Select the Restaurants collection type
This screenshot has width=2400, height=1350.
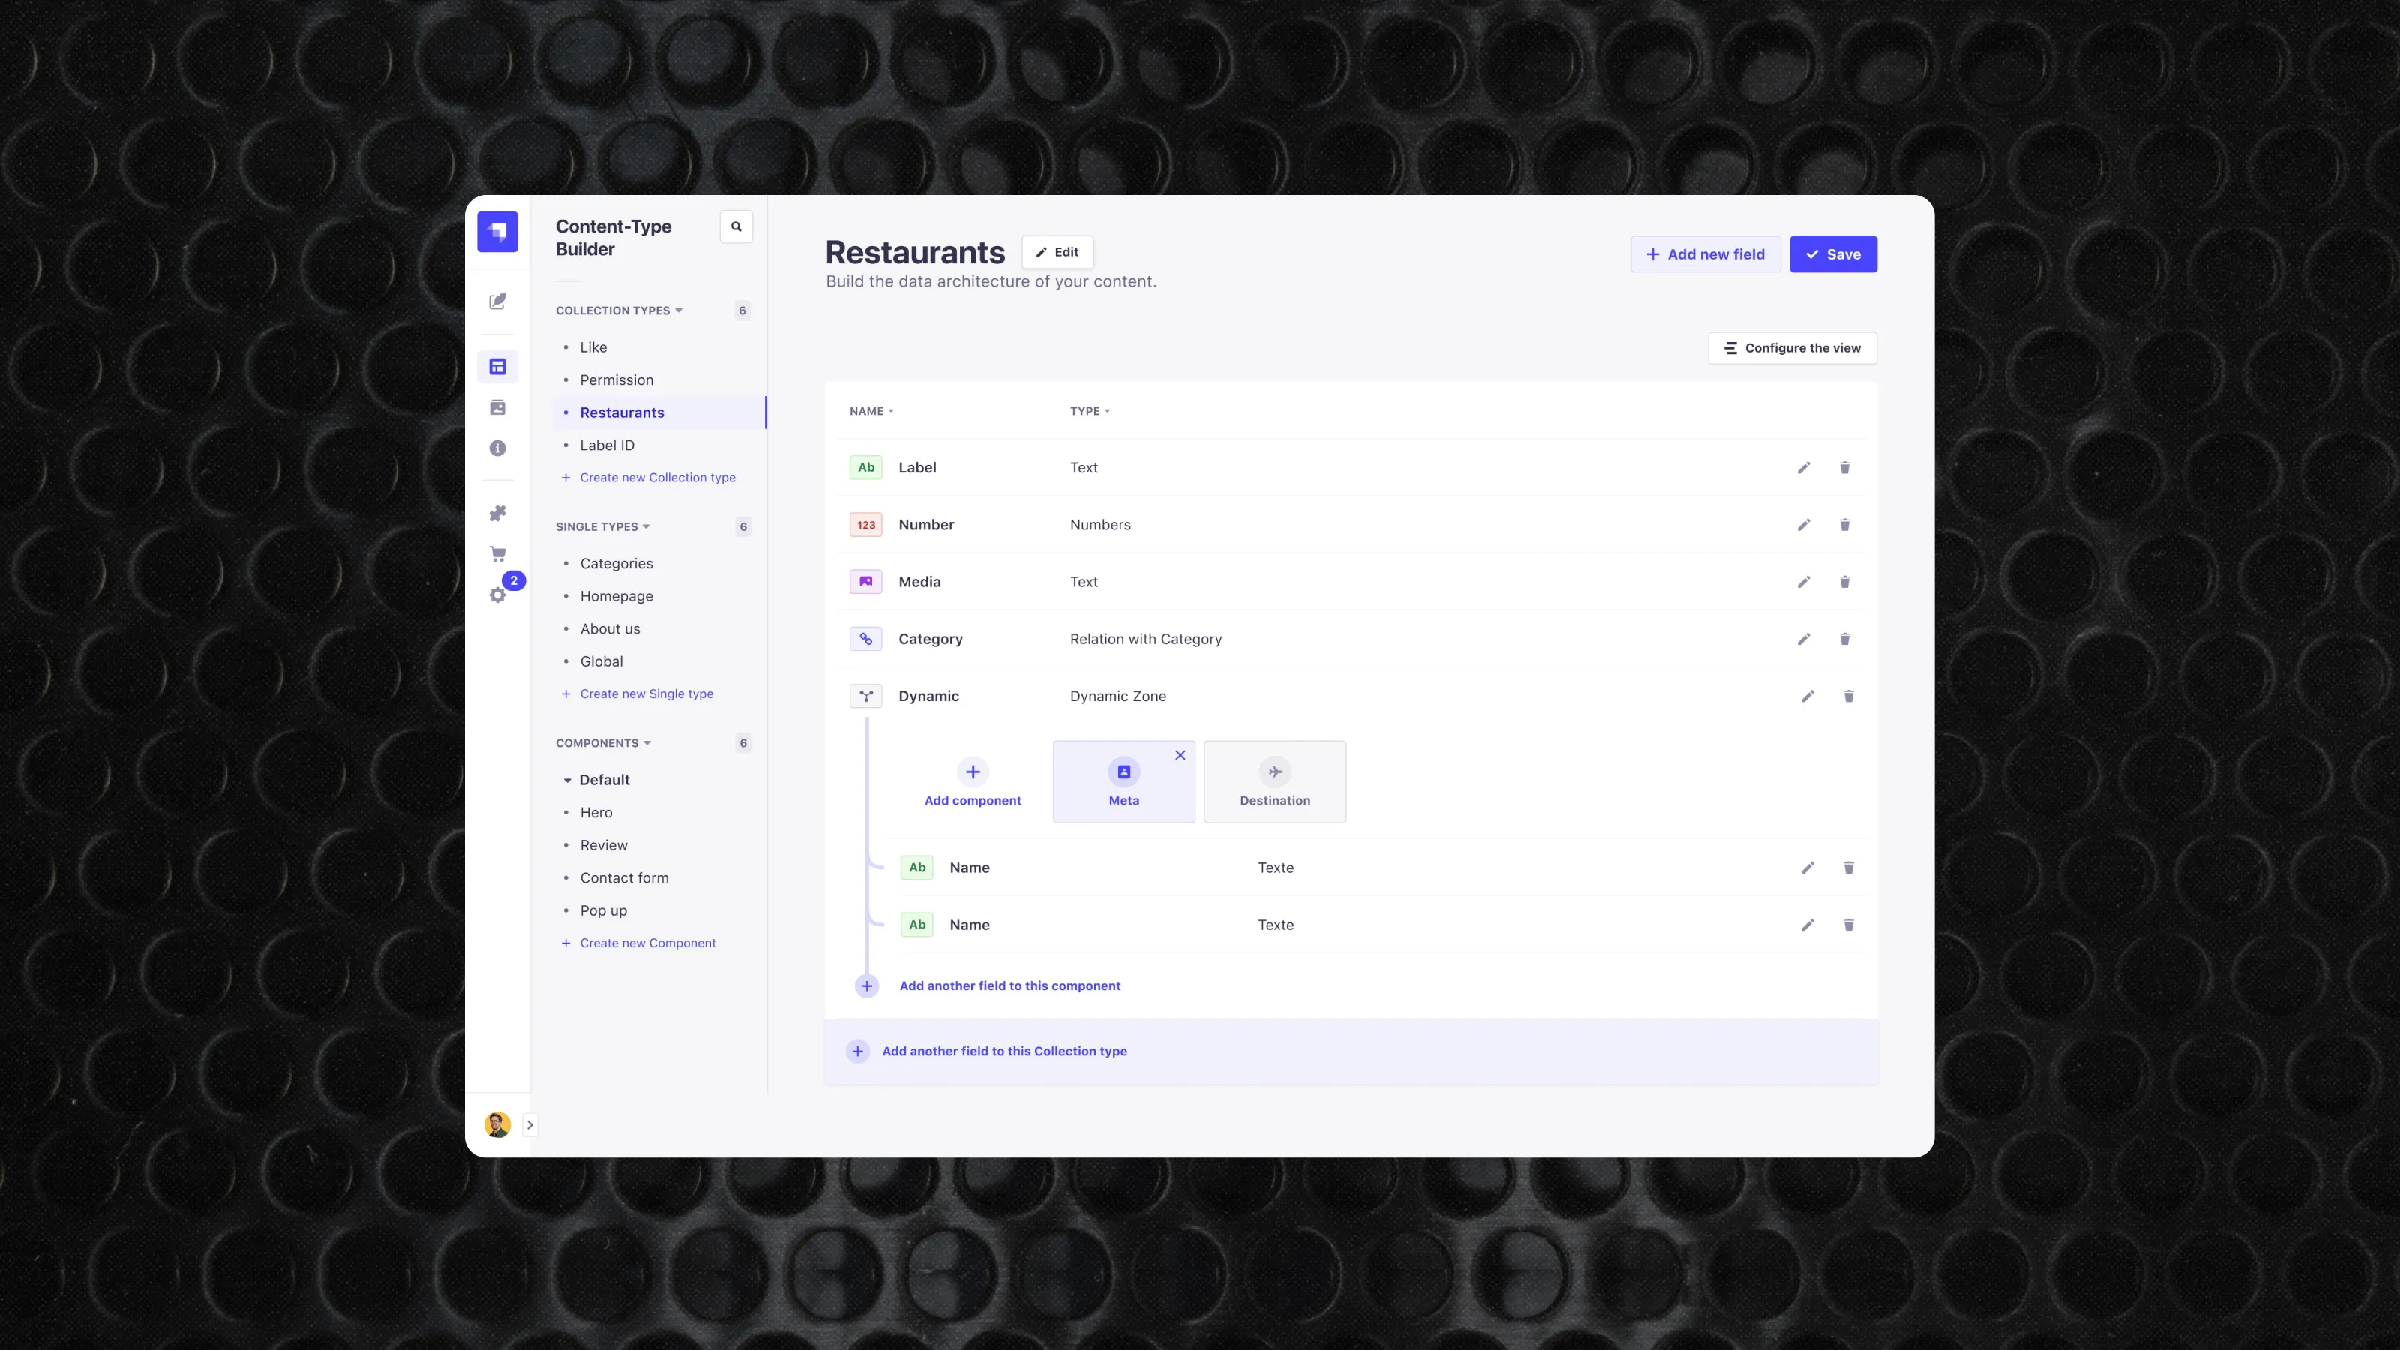(622, 412)
